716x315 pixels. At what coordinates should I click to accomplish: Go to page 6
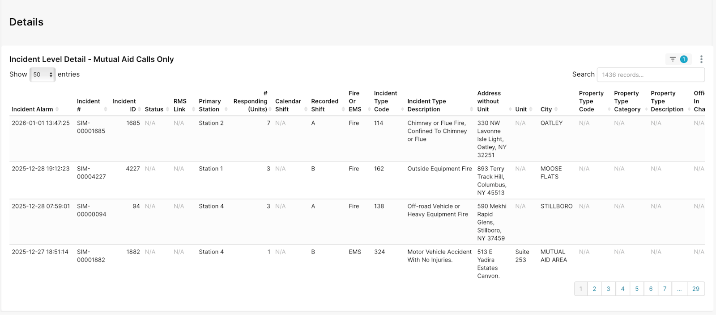click(x=651, y=289)
